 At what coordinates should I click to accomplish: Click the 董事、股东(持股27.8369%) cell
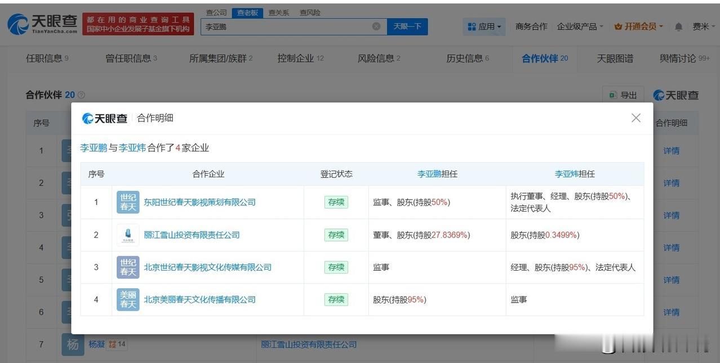click(437, 235)
